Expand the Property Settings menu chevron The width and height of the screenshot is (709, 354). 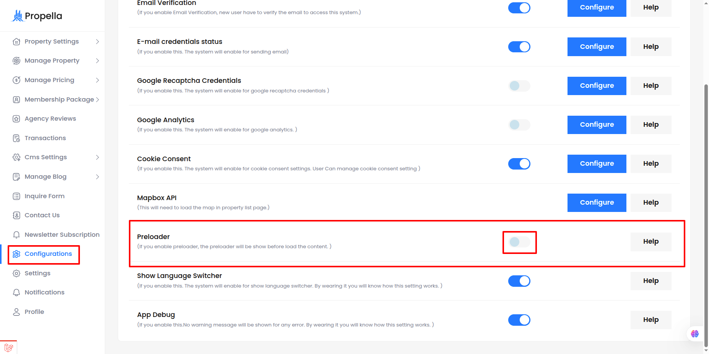pos(98,42)
